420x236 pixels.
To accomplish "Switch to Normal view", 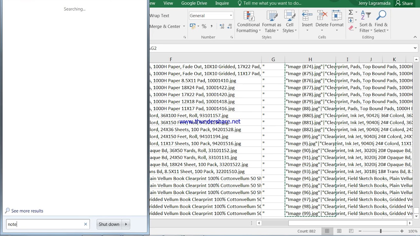I will 327,231.
